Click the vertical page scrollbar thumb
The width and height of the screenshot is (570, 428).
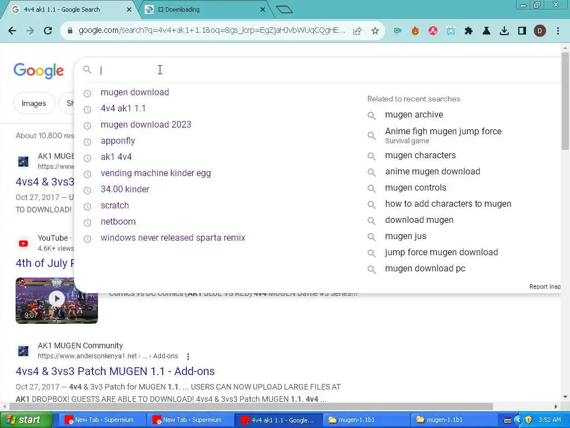pyautogui.click(x=565, y=101)
